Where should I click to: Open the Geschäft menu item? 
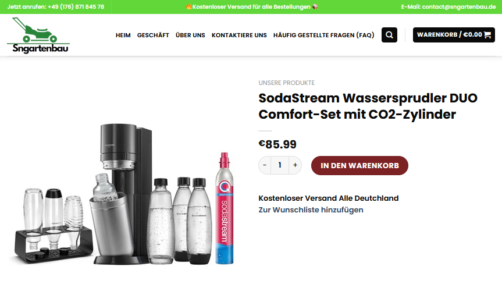click(153, 36)
